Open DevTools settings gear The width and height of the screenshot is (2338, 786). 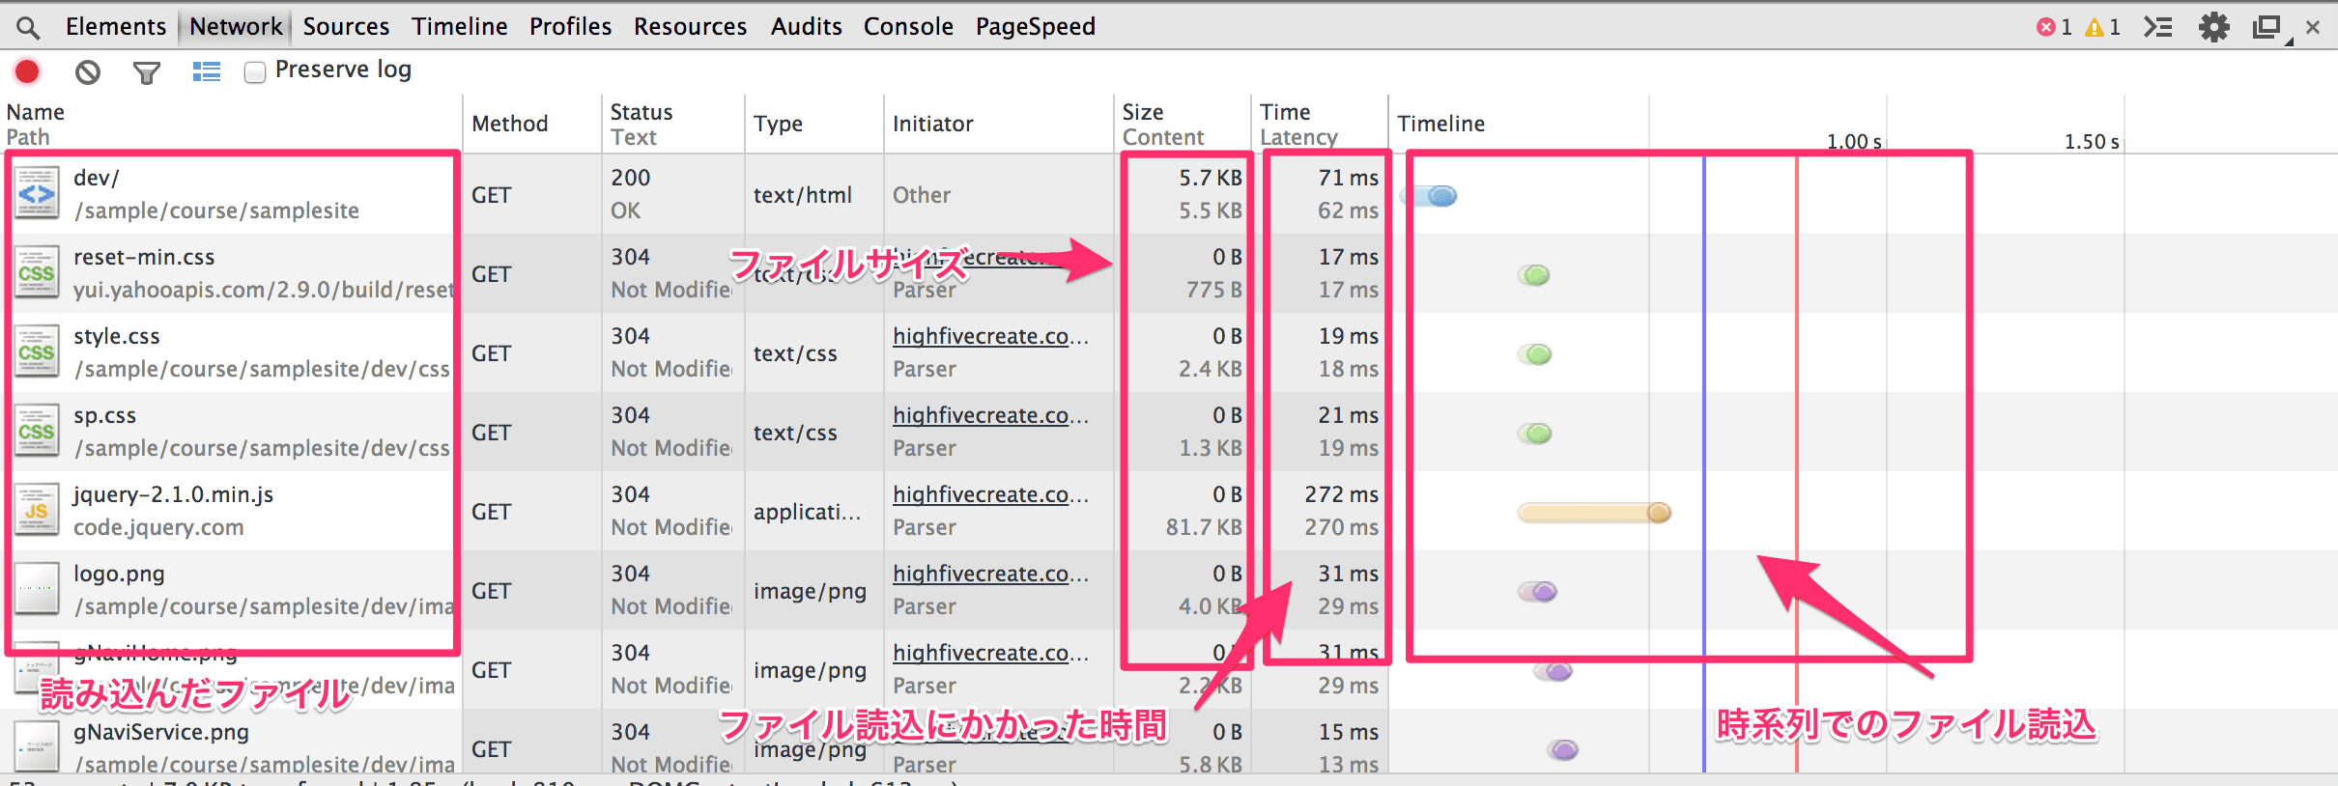coord(2213,27)
